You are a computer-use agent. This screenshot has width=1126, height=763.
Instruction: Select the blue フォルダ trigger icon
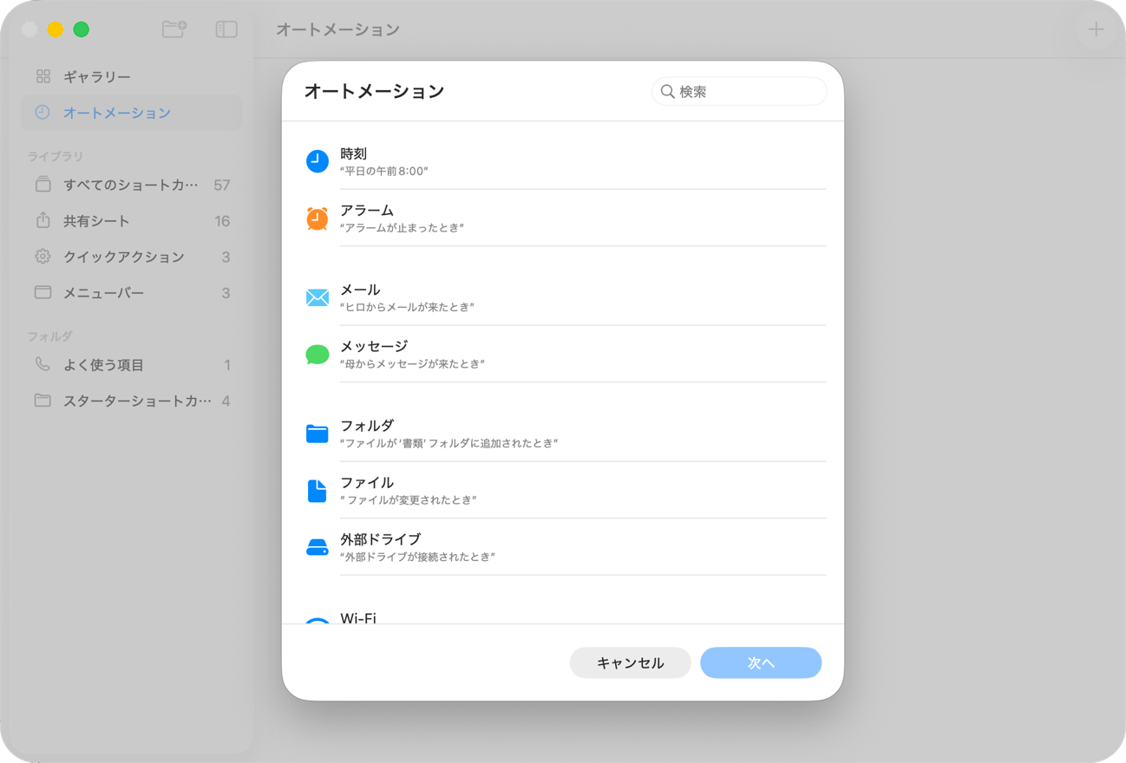pos(318,434)
